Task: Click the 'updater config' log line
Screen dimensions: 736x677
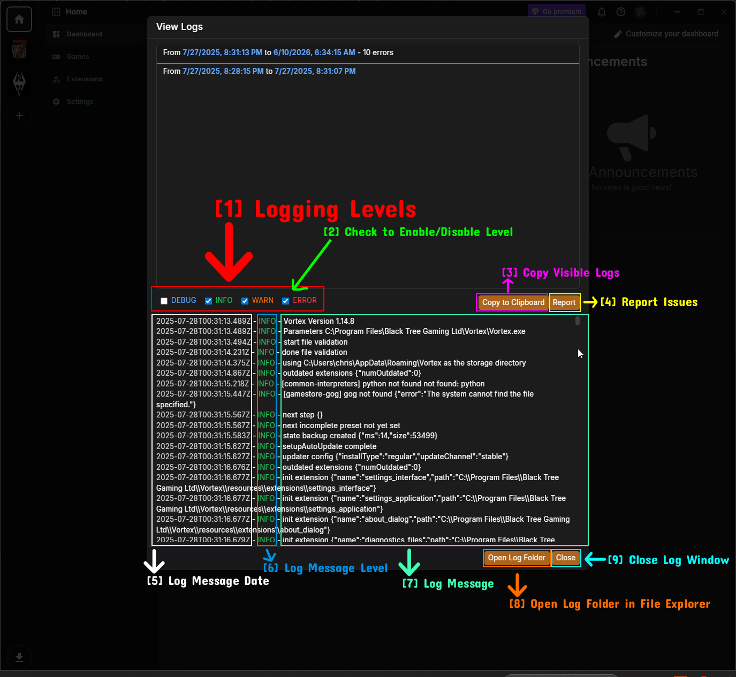Action: 332,457
